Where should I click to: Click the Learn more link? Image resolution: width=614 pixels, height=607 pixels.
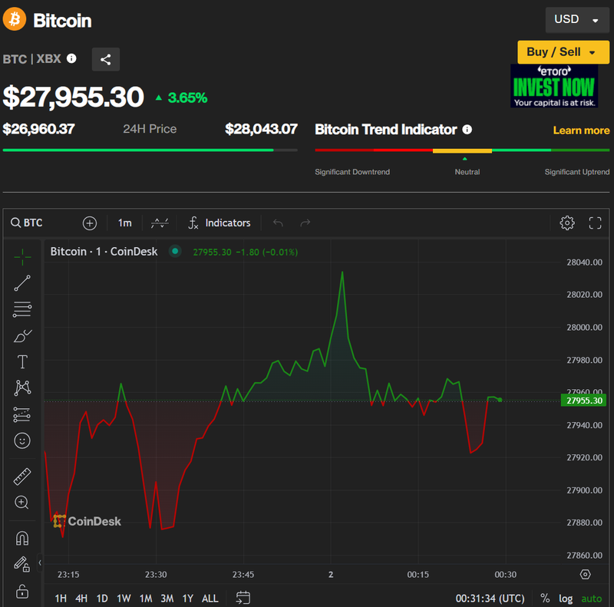tap(581, 130)
